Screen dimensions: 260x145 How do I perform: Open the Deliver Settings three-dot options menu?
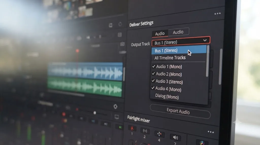click(217, 14)
